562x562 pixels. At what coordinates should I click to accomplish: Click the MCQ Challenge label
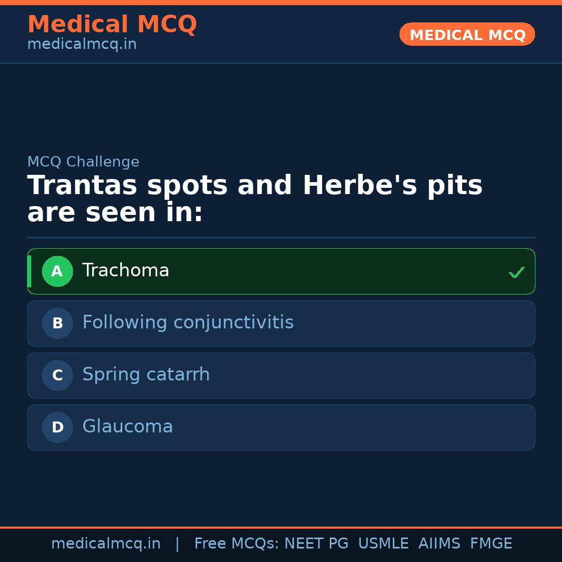coord(83,162)
